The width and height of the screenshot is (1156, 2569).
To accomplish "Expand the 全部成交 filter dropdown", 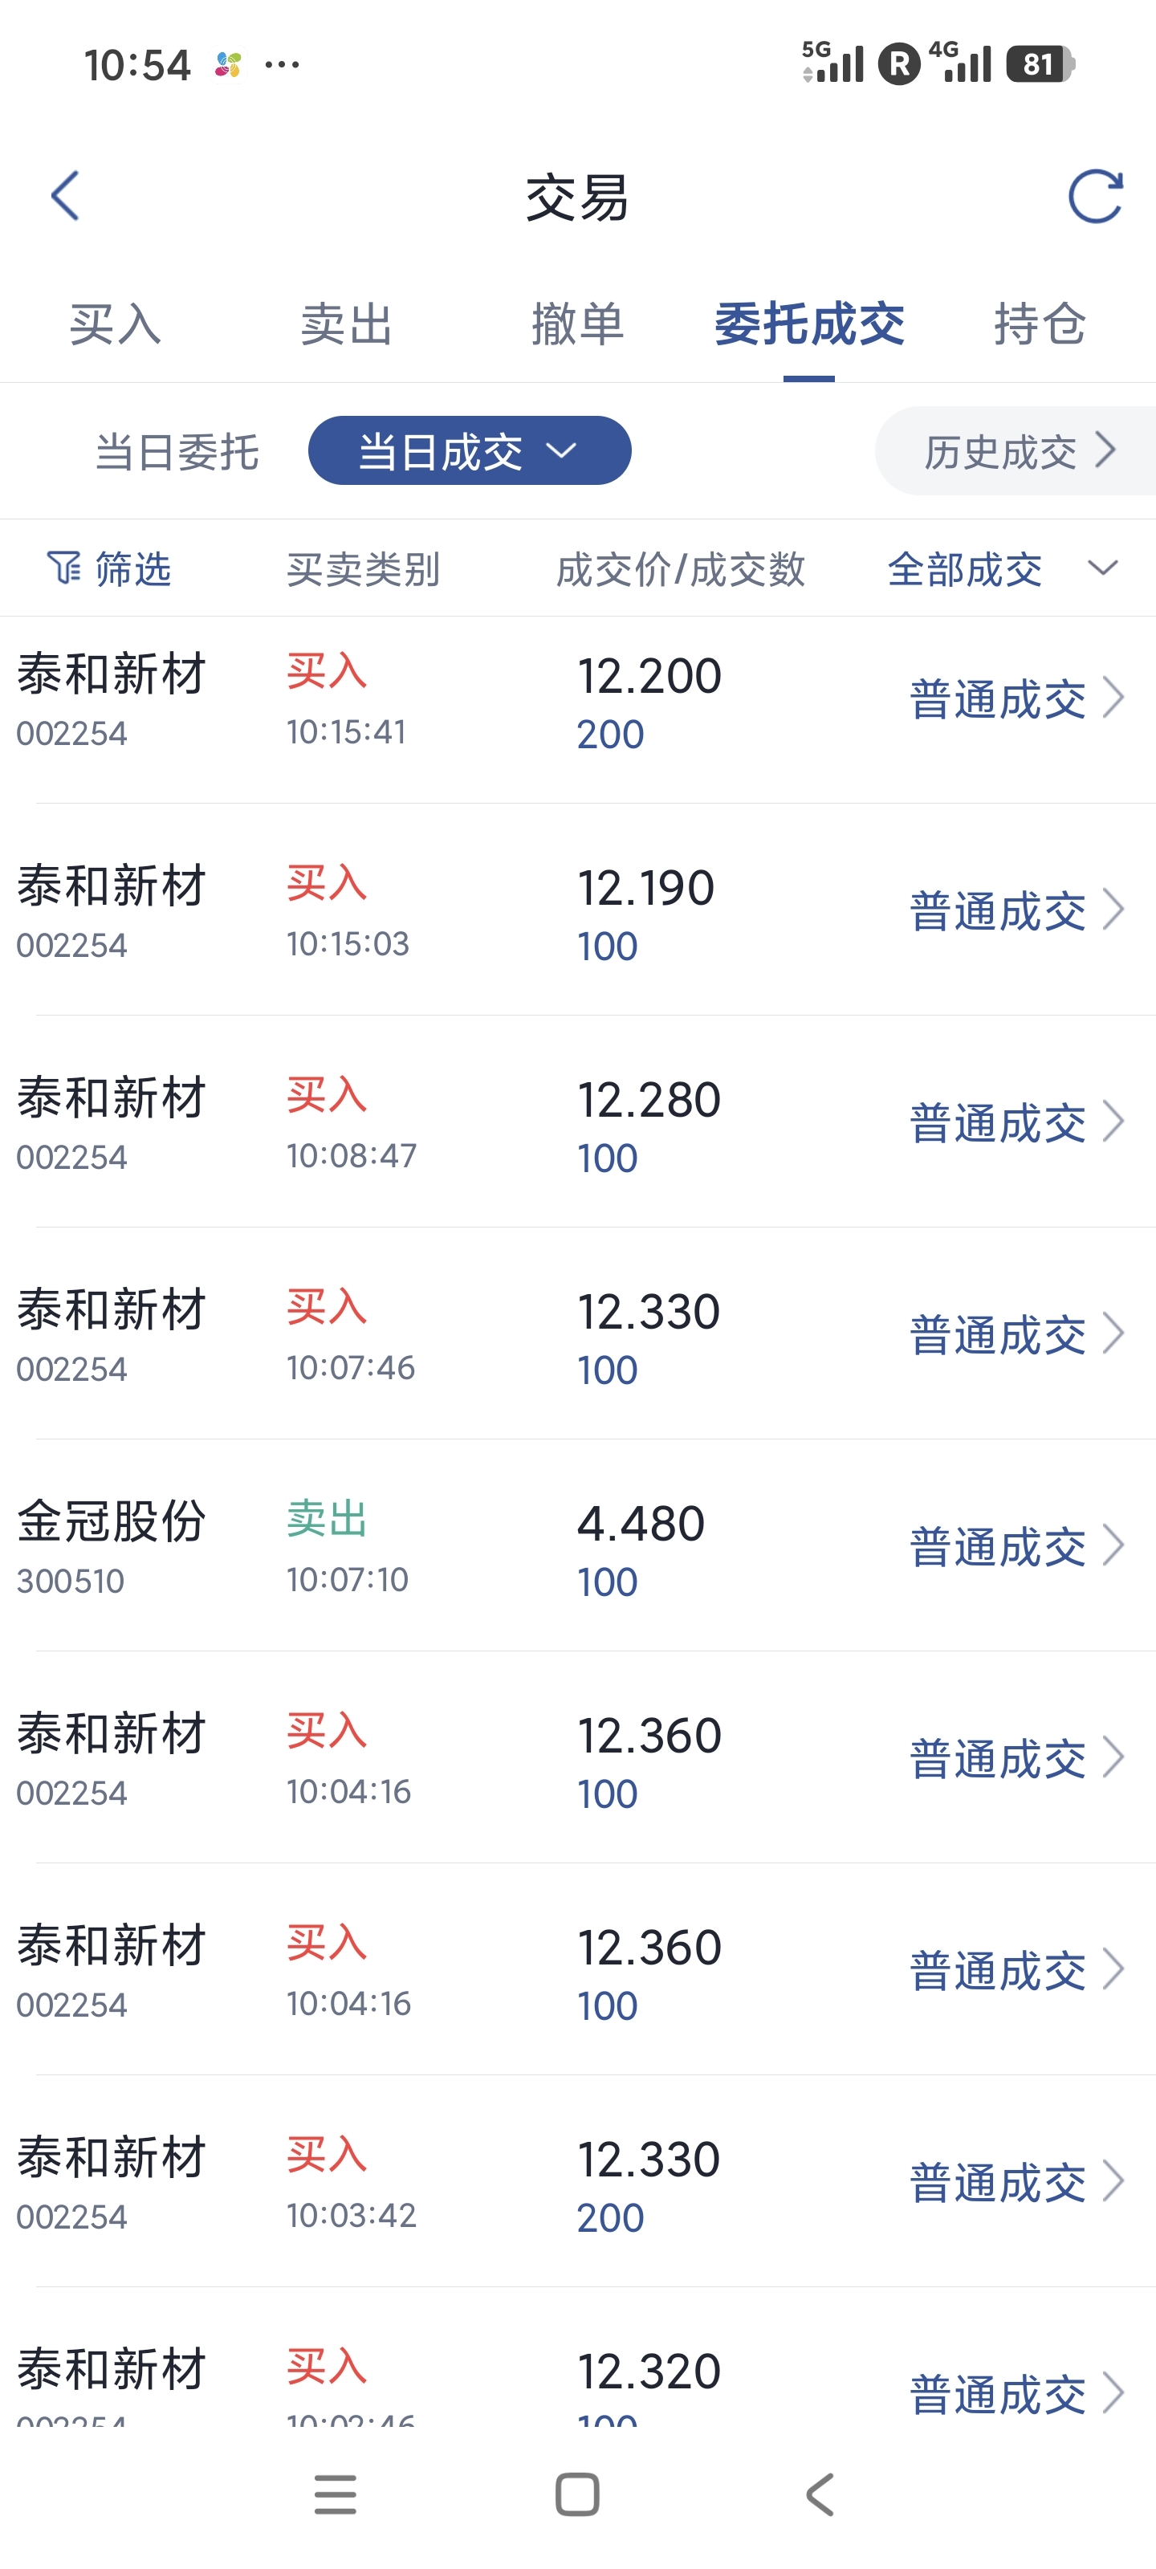I will tap(1000, 569).
